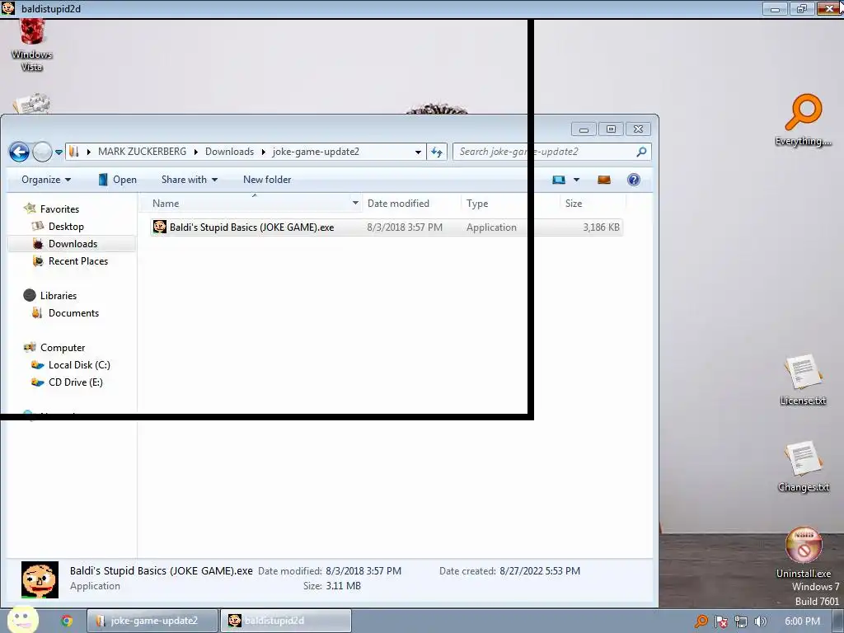Click the date created value 8/27/2022 5:53 PM

coord(540,571)
